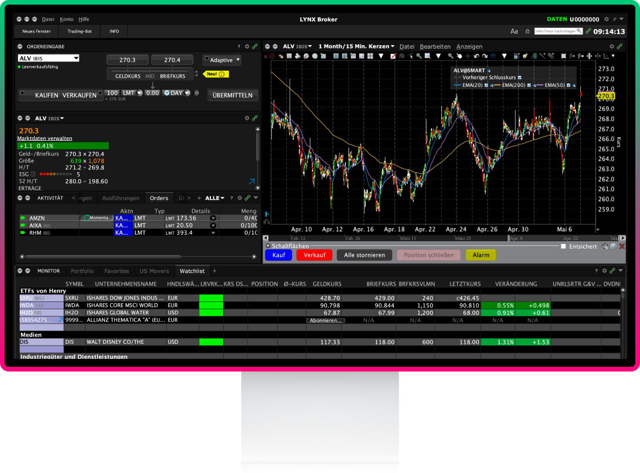The width and height of the screenshot is (640, 473).
Task: Open the ALV IBIS symbol combo box
Action: (x=49, y=59)
